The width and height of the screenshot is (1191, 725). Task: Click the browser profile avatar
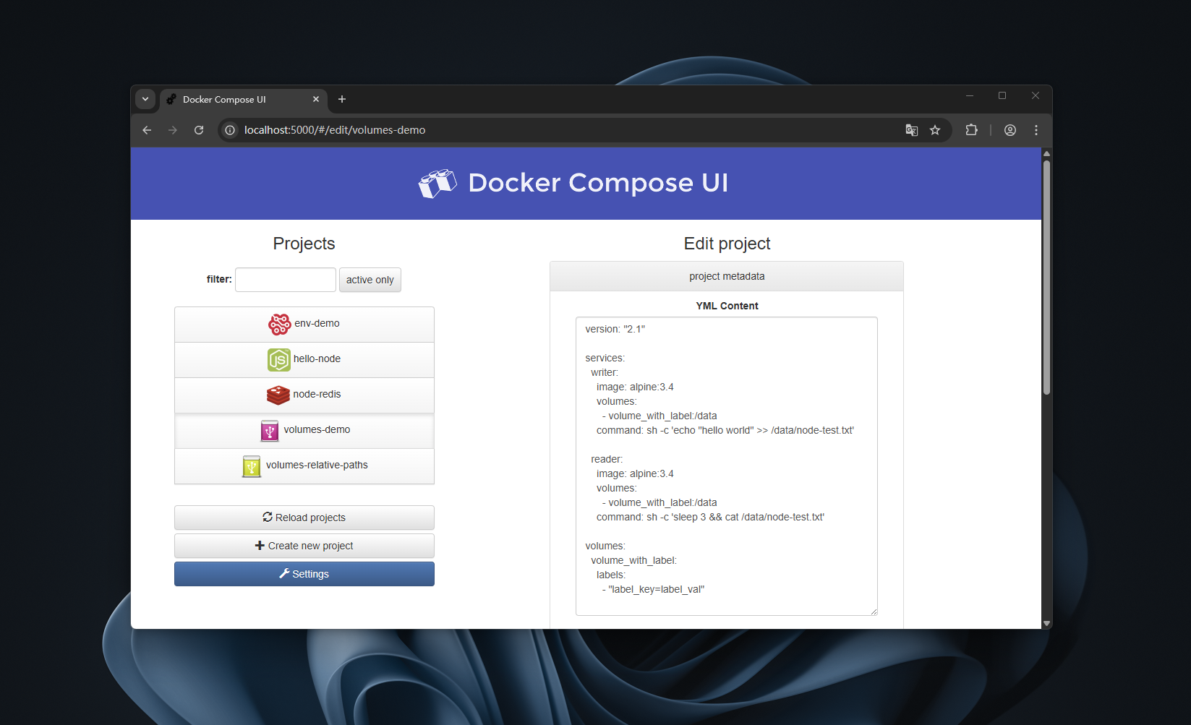(x=1009, y=130)
